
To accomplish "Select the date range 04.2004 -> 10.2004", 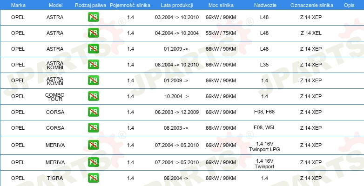I will tap(177, 33).
